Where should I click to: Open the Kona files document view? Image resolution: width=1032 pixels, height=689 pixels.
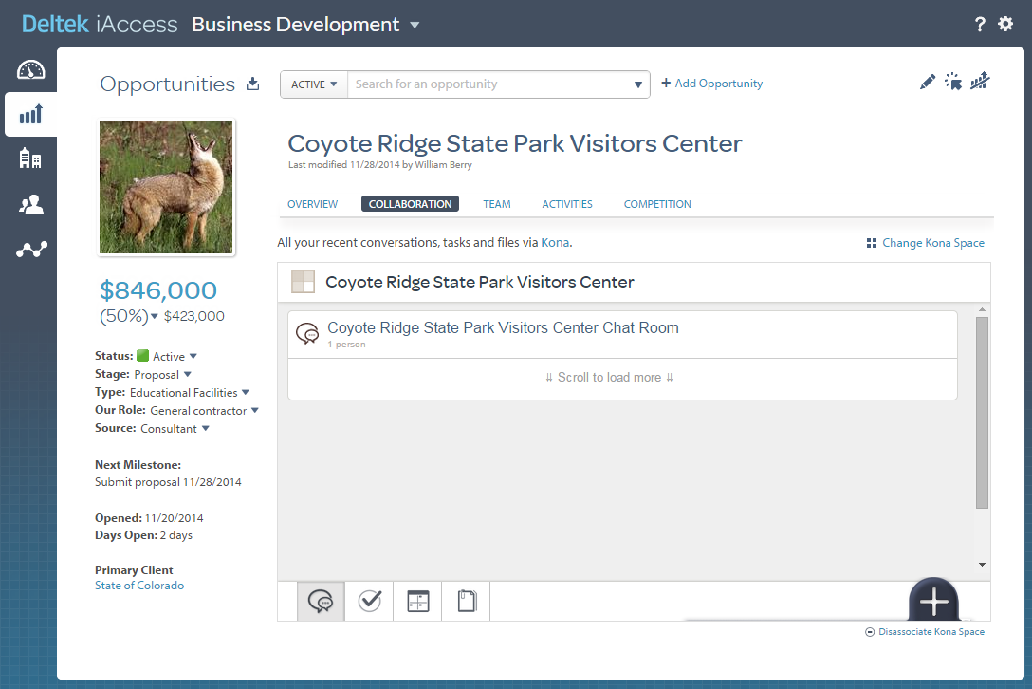click(466, 602)
